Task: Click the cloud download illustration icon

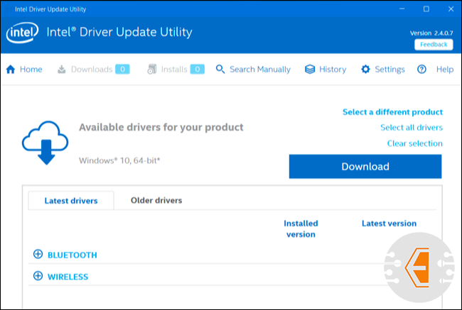Action: coord(45,143)
